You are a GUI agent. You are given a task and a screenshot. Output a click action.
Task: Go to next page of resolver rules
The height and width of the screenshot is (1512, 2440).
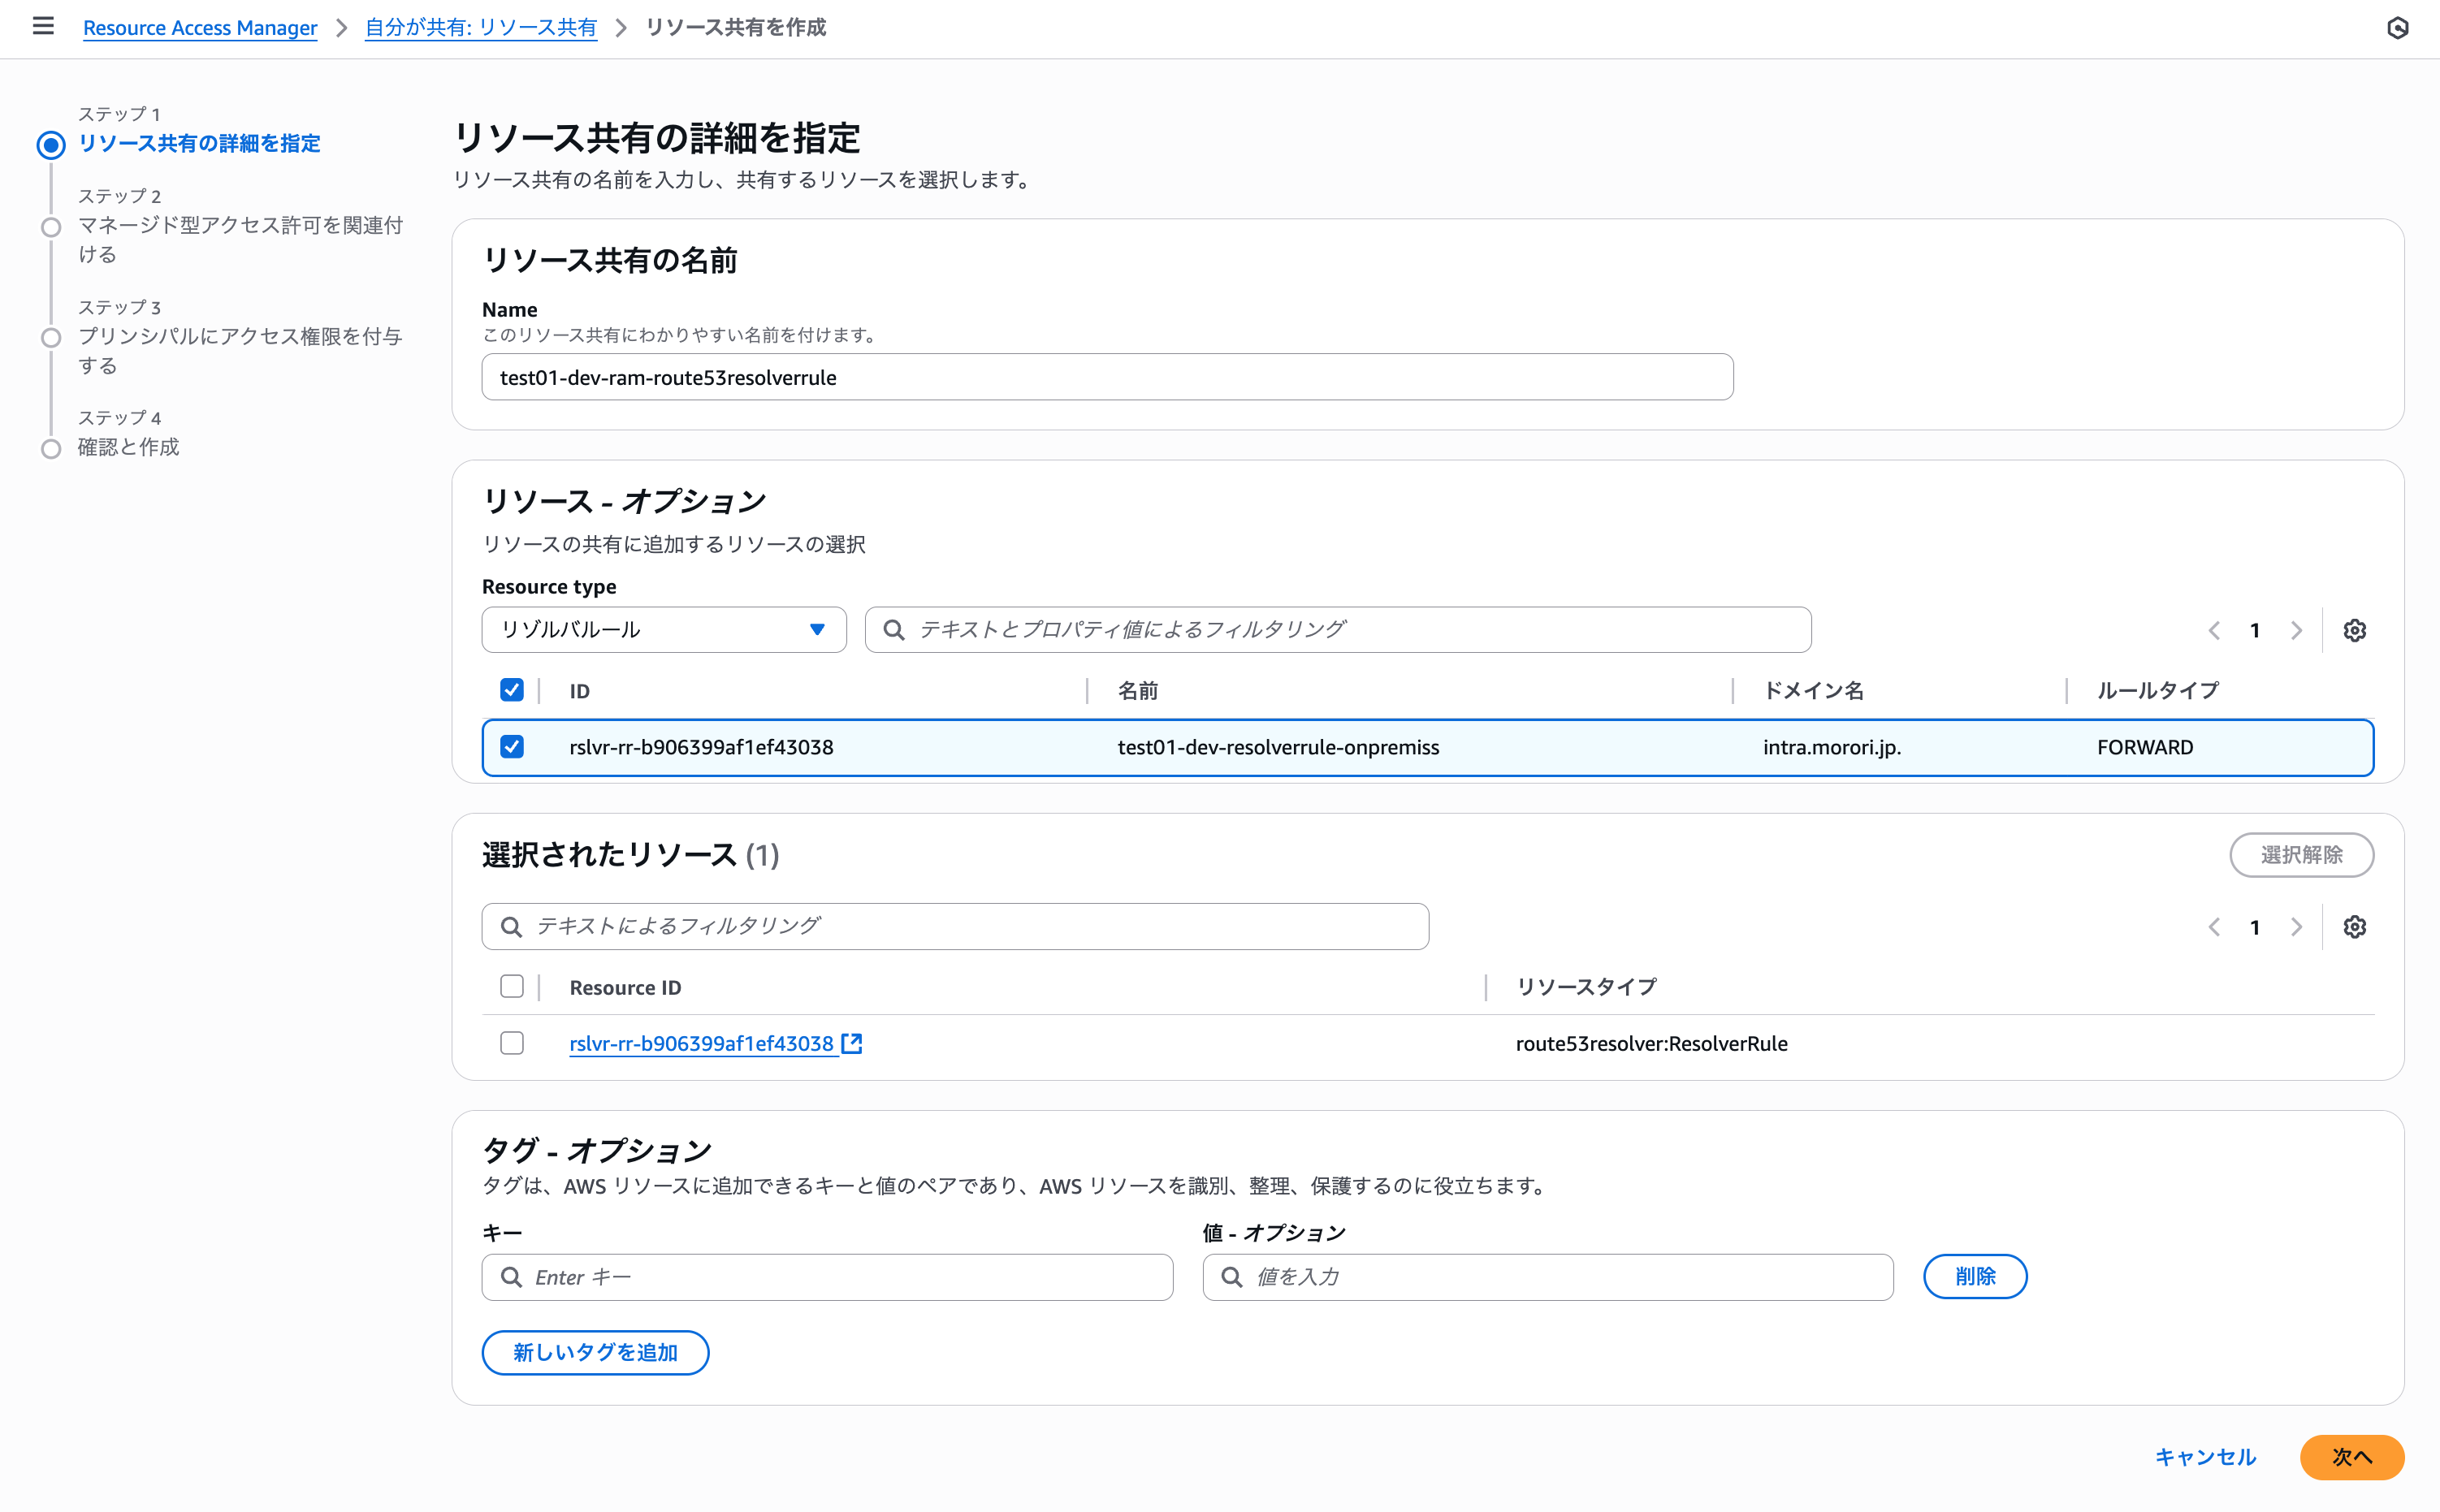click(2296, 629)
